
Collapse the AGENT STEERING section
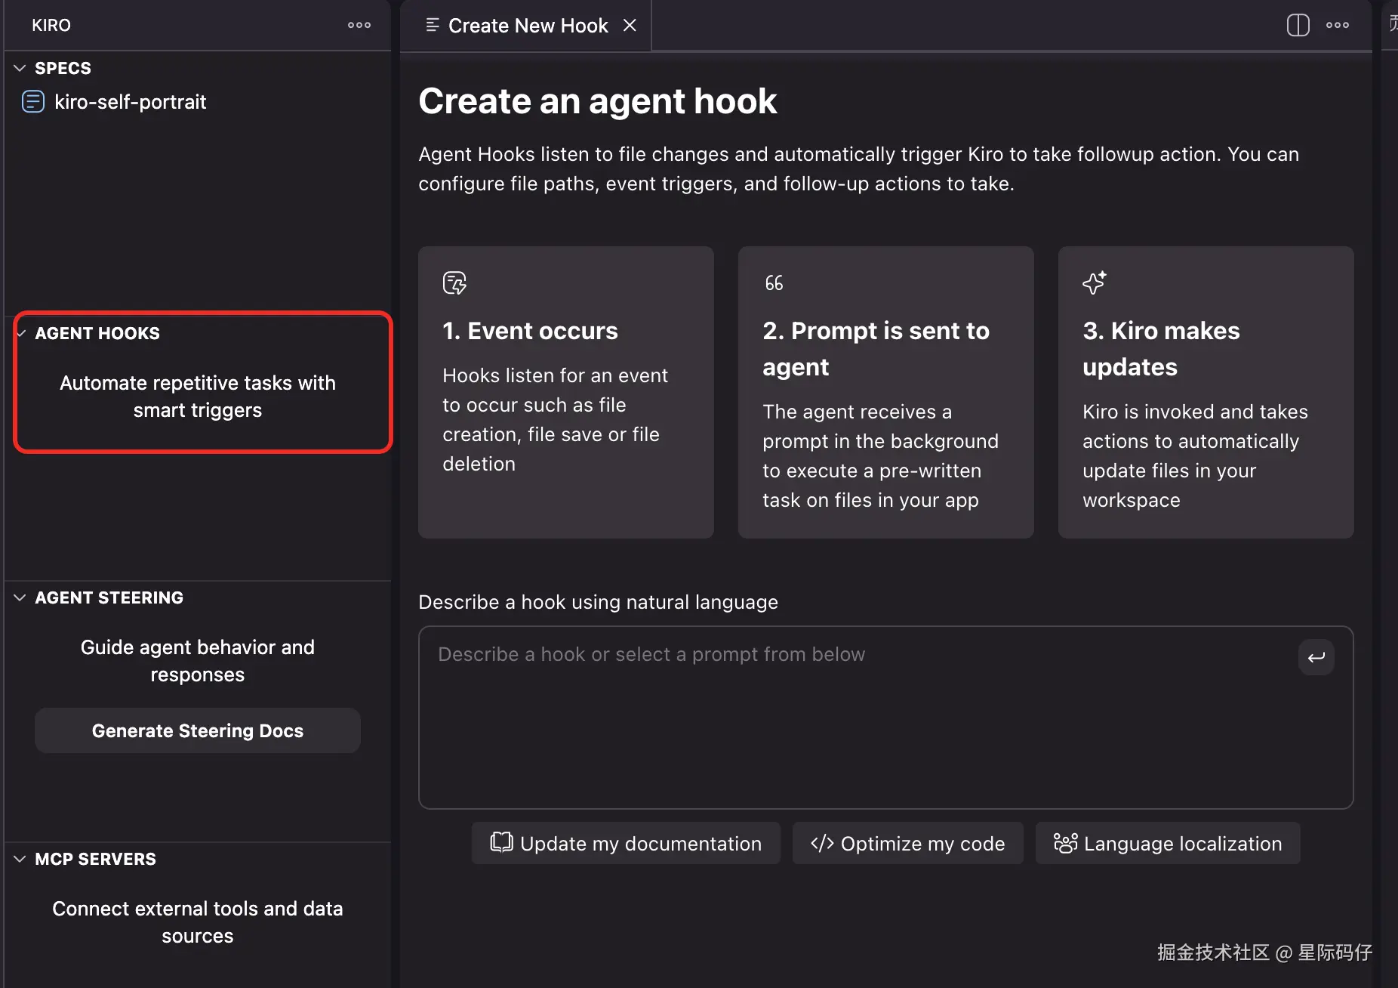[x=20, y=597]
